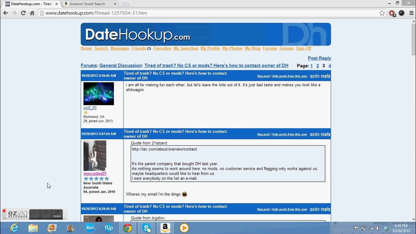The width and height of the screenshot is (416, 234).
Task: Reload the page with the refresh icon
Action: [x=23, y=13]
